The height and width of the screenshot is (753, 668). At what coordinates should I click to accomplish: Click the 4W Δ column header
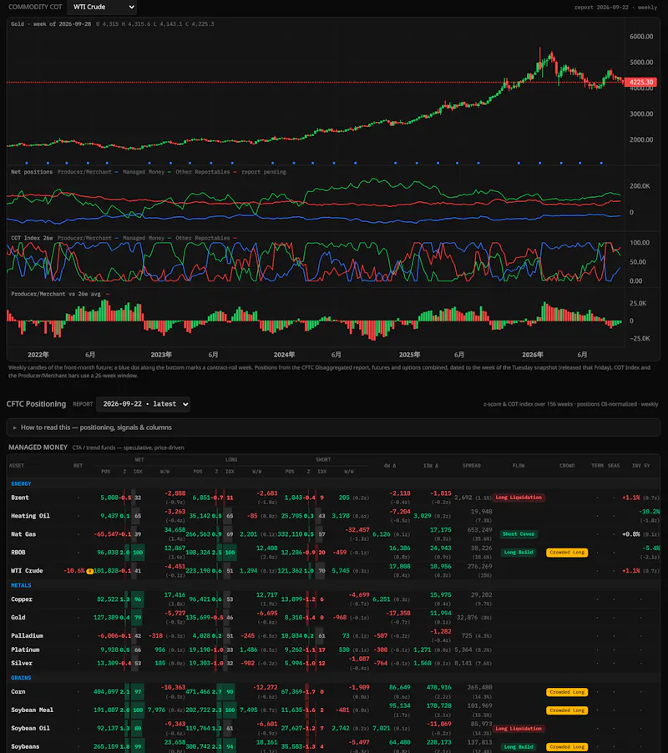(x=390, y=465)
